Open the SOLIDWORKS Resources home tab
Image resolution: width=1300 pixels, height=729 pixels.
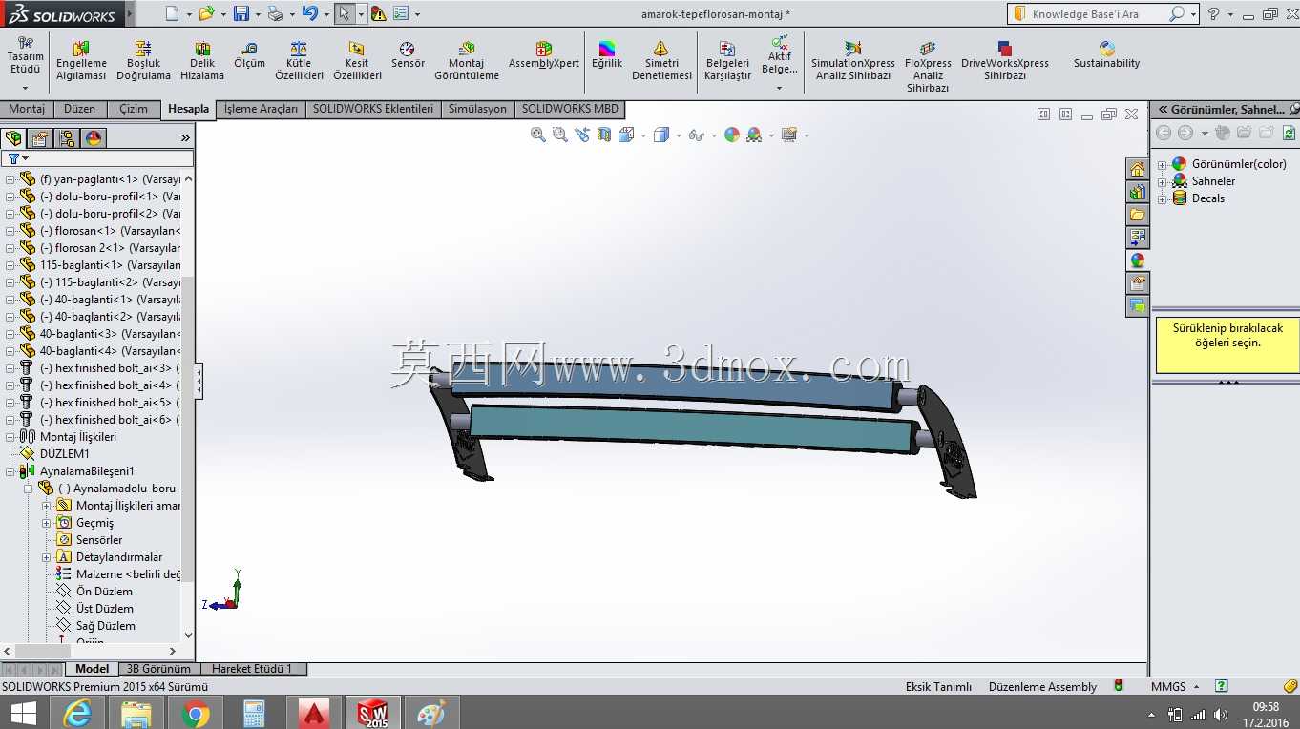pos(1137,169)
